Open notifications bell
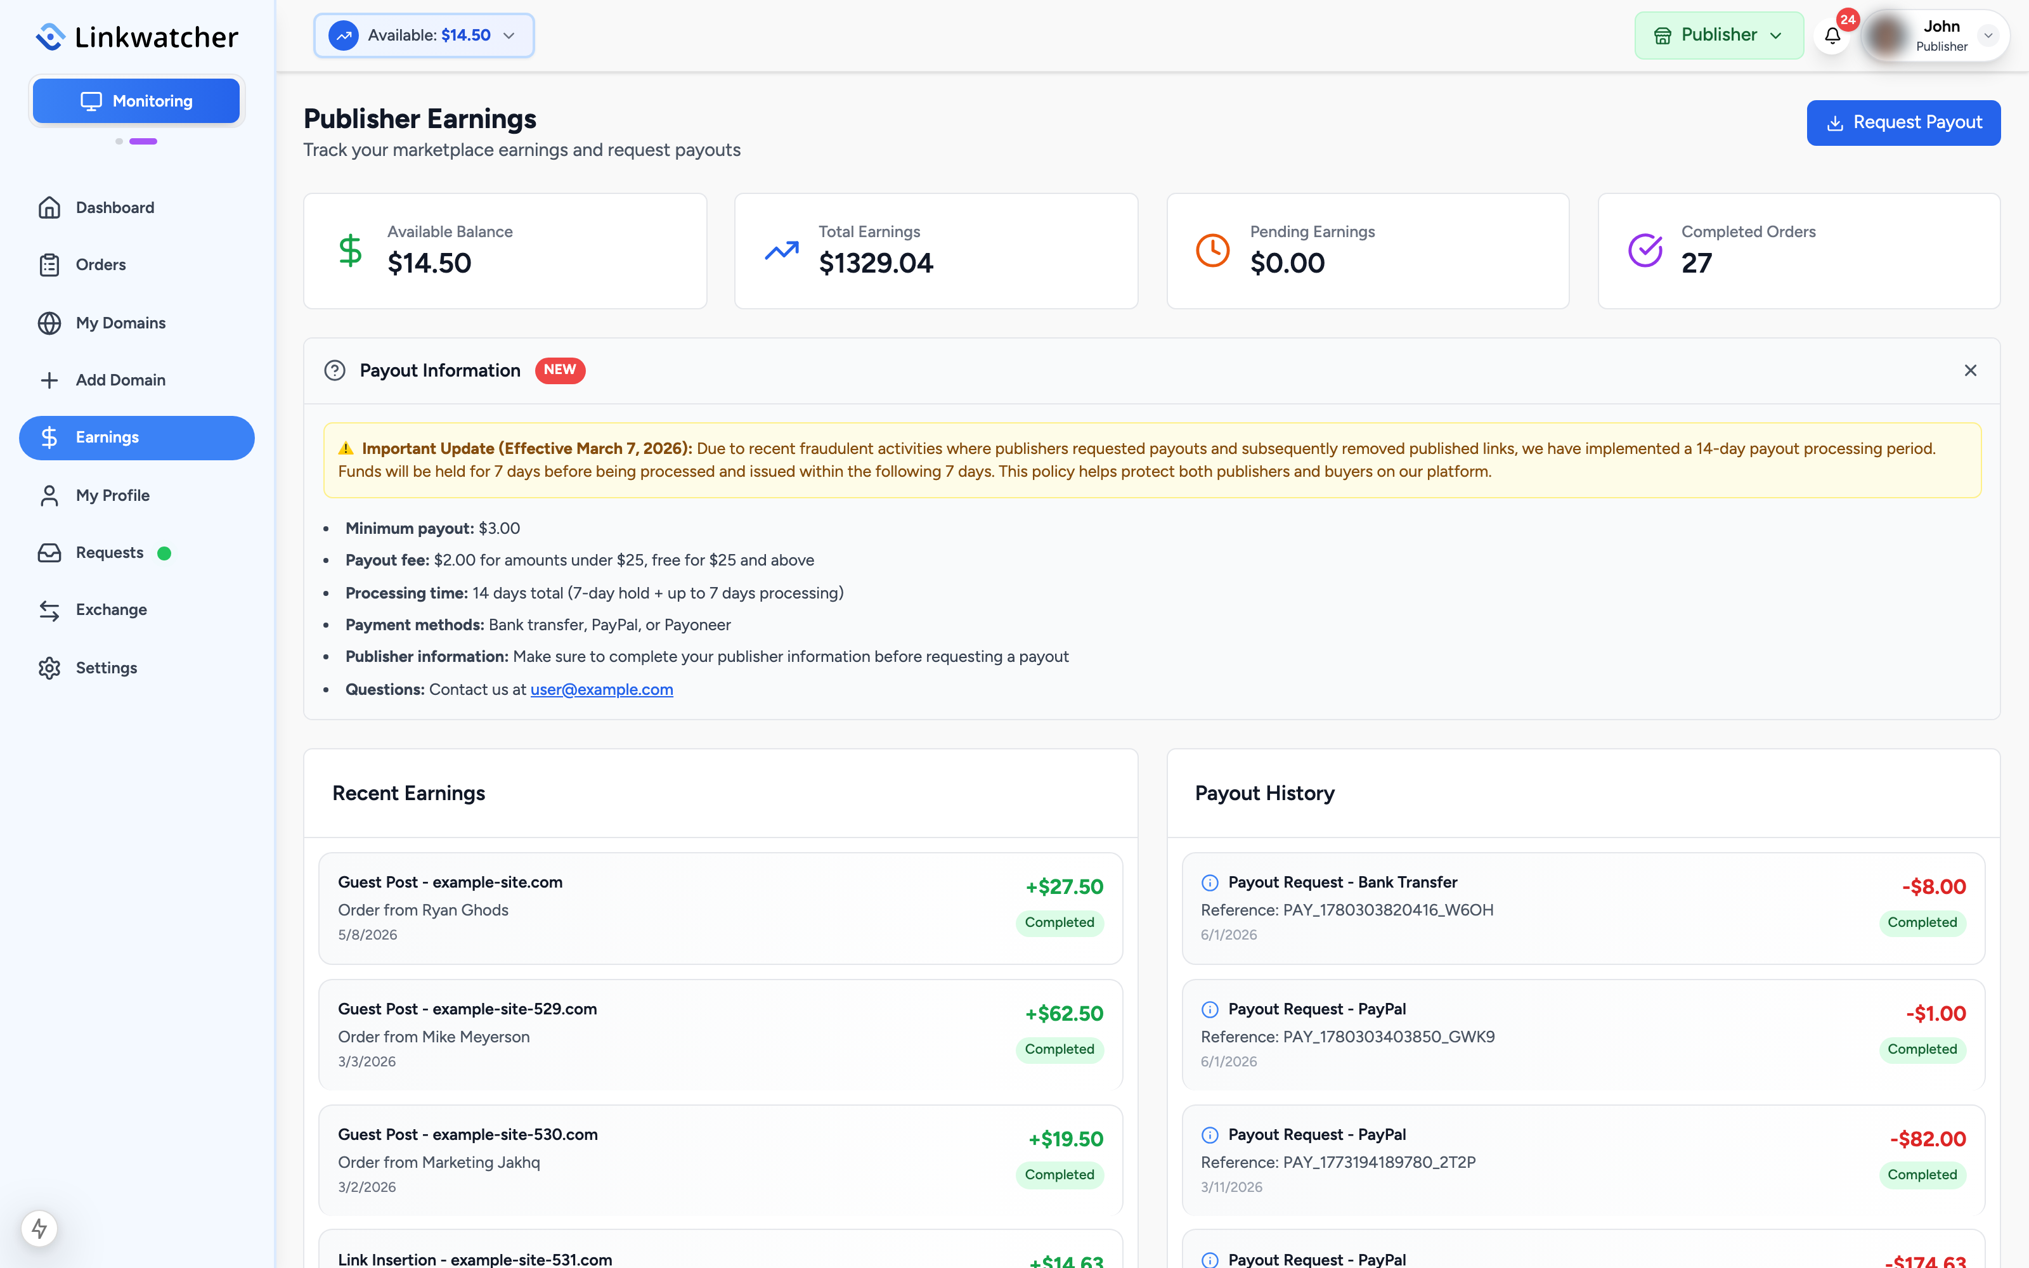Image resolution: width=2029 pixels, height=1268 pixels. (1833, 36)
